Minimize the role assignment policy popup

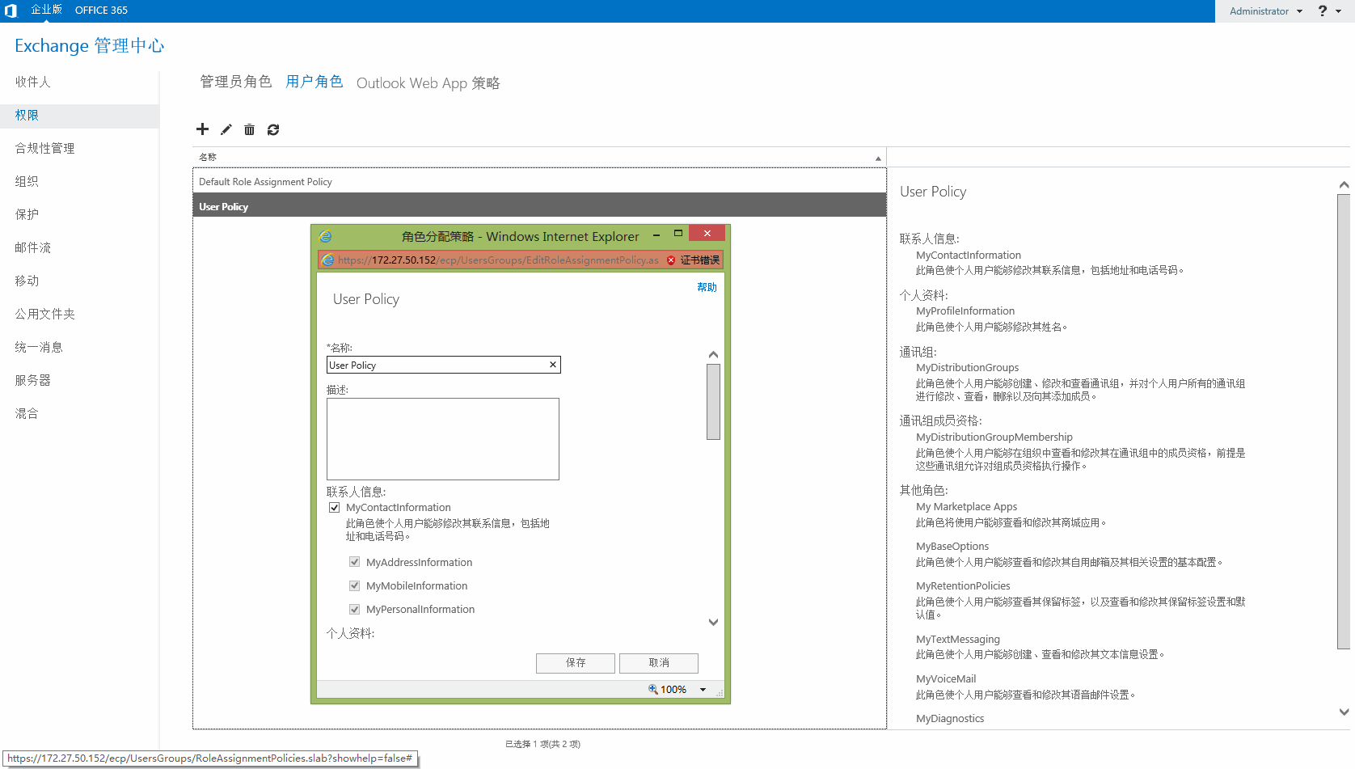[x=656, y=235]
